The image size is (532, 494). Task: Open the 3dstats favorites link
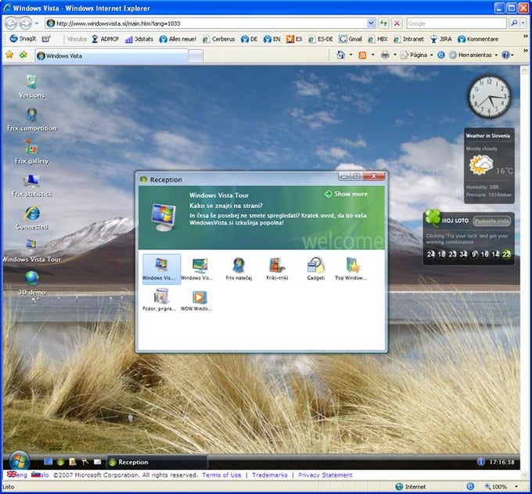pos(139,39)
